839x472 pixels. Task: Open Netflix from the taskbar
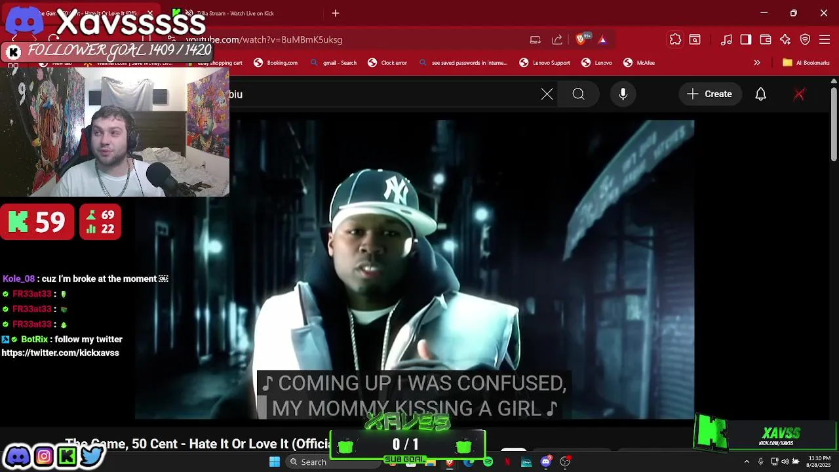[x=507, y=462]
